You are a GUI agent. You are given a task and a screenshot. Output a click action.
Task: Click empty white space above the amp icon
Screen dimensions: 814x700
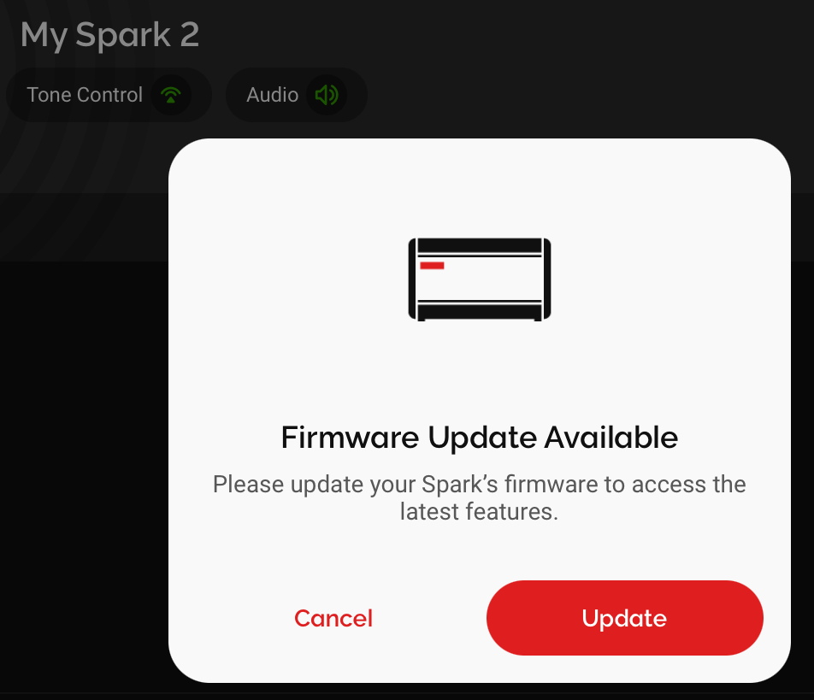point(480,187)
